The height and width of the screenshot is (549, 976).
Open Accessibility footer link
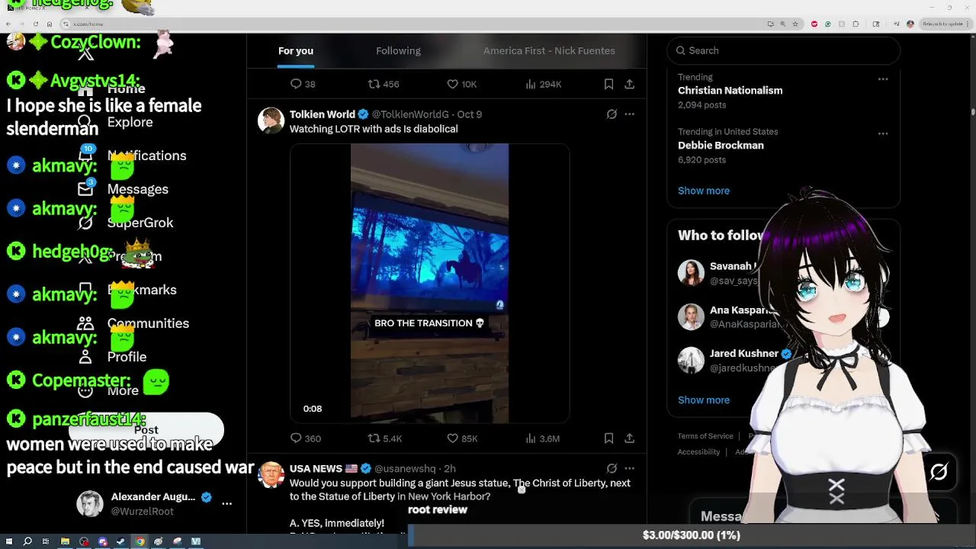(698, 451)
